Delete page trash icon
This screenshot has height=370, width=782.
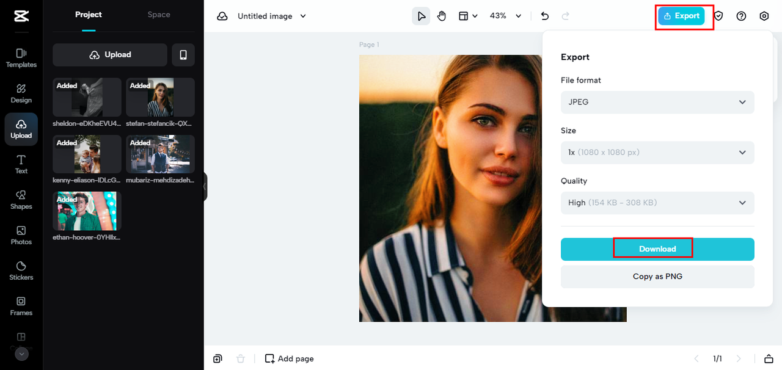click(x=241, y=358)
